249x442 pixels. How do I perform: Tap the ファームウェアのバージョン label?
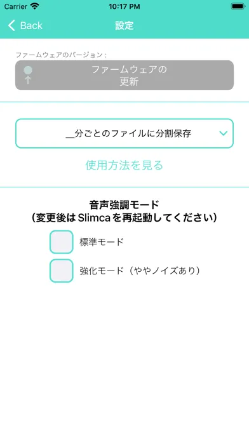click(61, 55)
